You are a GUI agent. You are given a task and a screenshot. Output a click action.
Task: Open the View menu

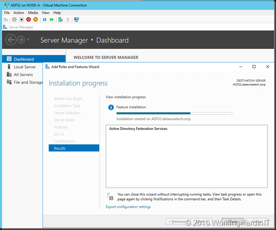46,13
